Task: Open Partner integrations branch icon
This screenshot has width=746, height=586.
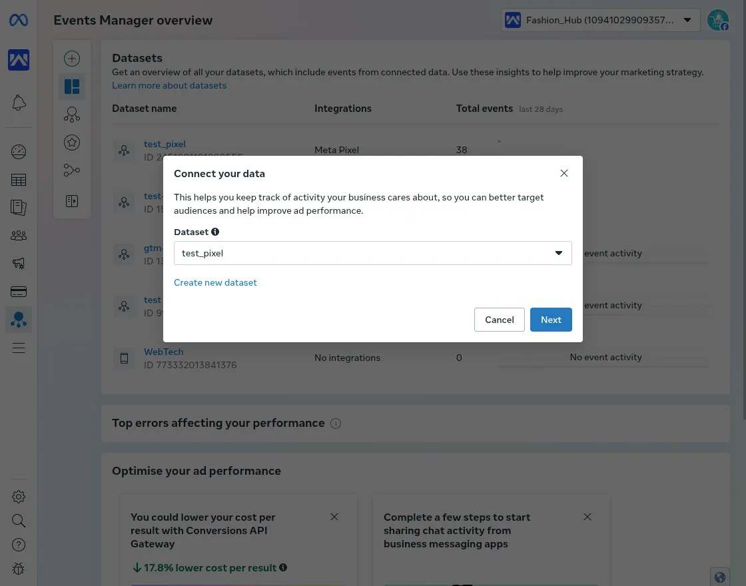Action: click(x=72, y=170)
